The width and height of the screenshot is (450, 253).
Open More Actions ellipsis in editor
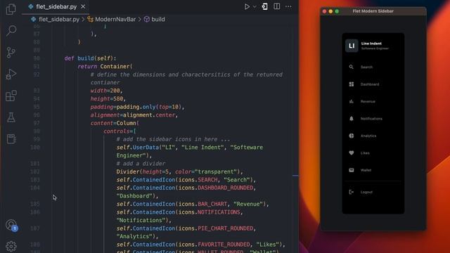(288, 6)
